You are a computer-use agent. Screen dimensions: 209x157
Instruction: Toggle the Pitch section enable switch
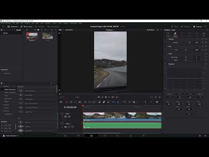(167, 54)
